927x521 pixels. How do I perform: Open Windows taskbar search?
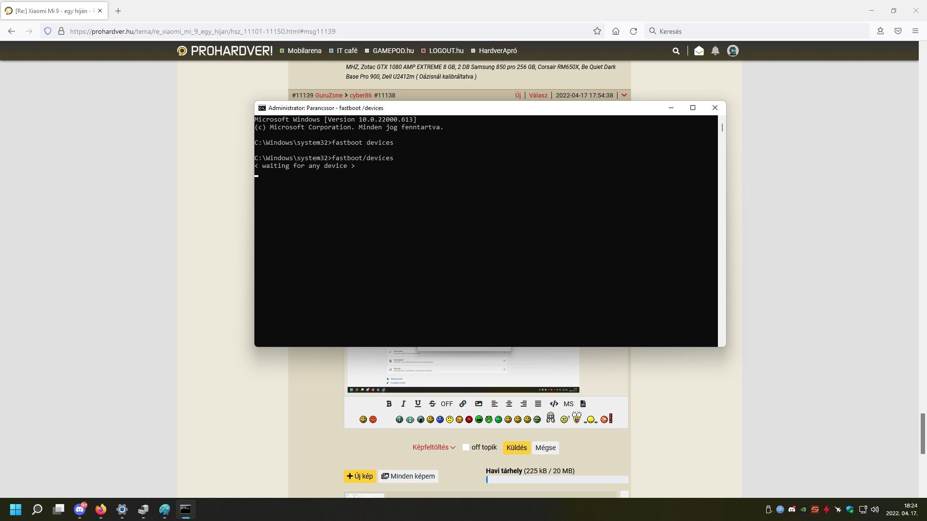pos(37,509)
